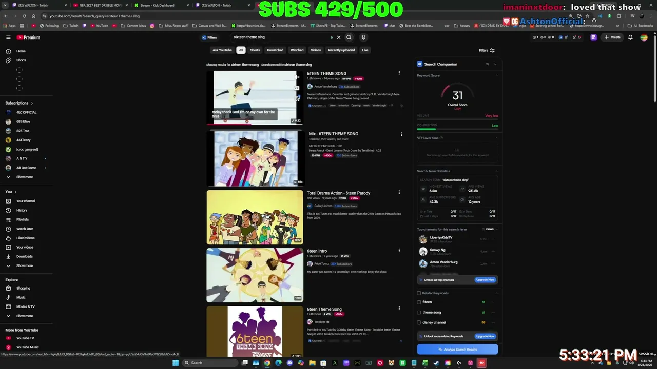Open Shopping under Explore
The image size is (657, 369).
(x=23, y=288)
